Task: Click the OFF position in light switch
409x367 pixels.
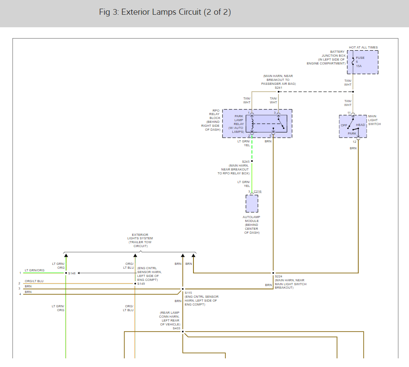Action: tap(344, 125)
